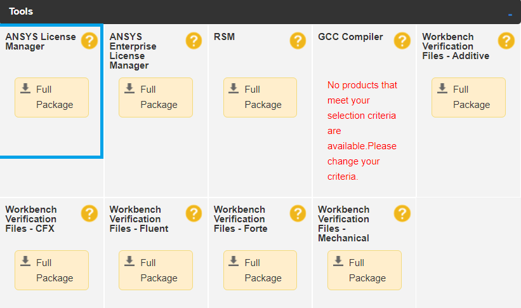Download Verification Files - Forte Full Package

click(x=260, y=270)
